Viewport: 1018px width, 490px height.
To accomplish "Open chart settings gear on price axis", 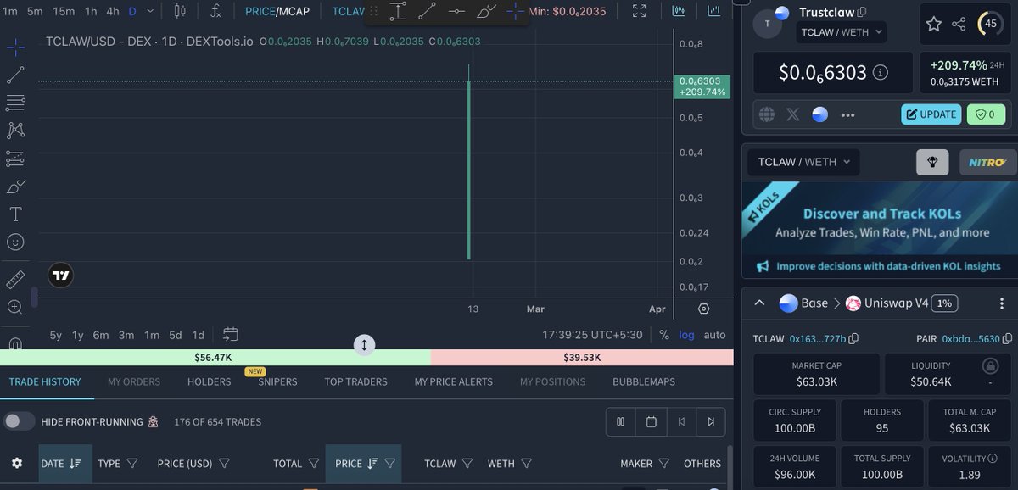I will [703, 309].
